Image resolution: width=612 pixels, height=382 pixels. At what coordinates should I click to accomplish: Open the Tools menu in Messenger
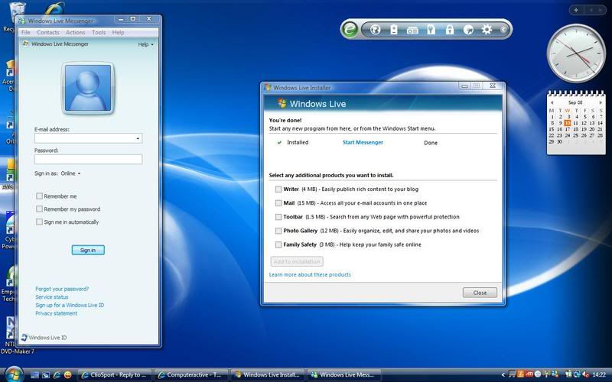click(x=99, y=33)
